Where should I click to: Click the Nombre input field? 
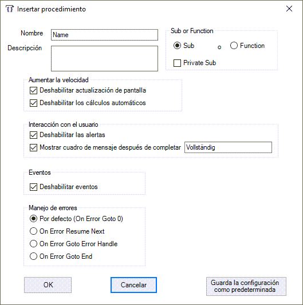tap(104, 35)
